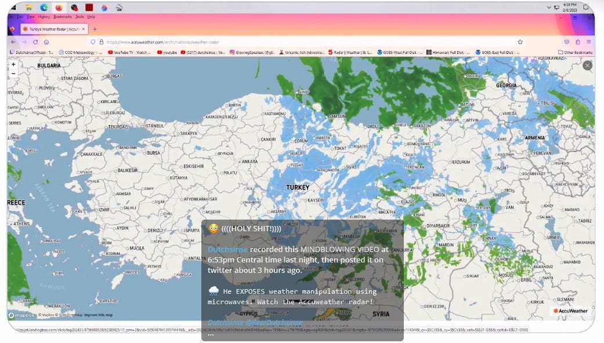Screen dimensions: 604x343
Task: Launch Microsoft Edge from the taskbar
Action: click(x=44, y=8)
